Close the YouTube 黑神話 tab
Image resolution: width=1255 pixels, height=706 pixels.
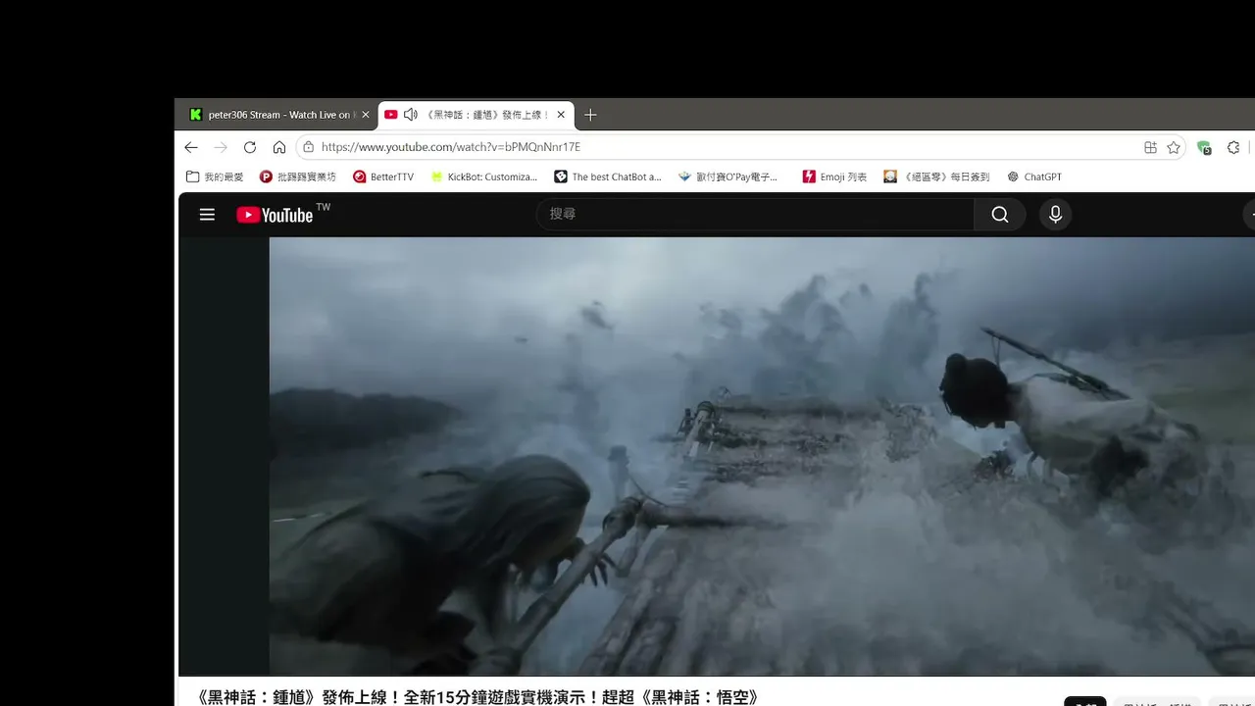[x=561, y=115]
